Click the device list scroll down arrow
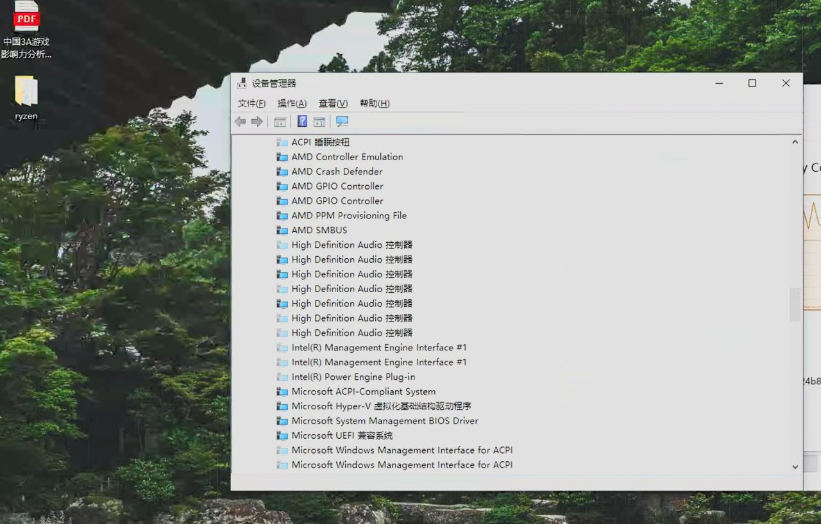Image resolution: width=821 pixels, height=524 pixels. (x=795, y=468)
